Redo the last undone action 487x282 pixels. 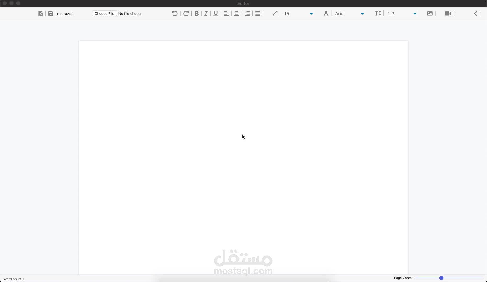pos(186,13)
